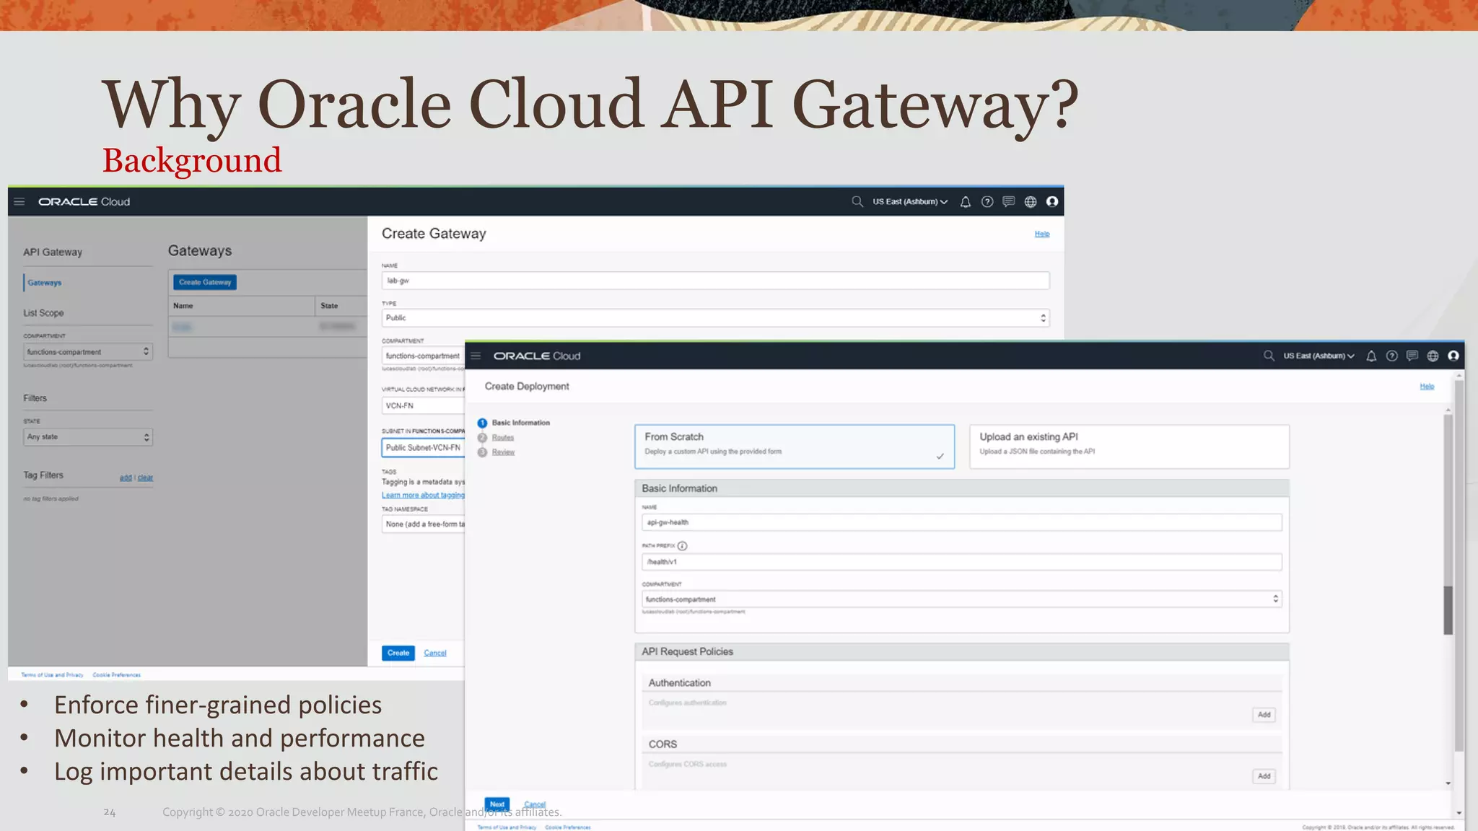Select Upload an existing API option
This screenshot has height=831, width=1478.
(1129, 447)
